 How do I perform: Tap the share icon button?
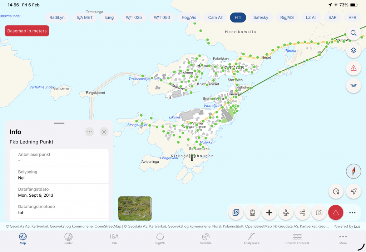[x=302, y=213]
